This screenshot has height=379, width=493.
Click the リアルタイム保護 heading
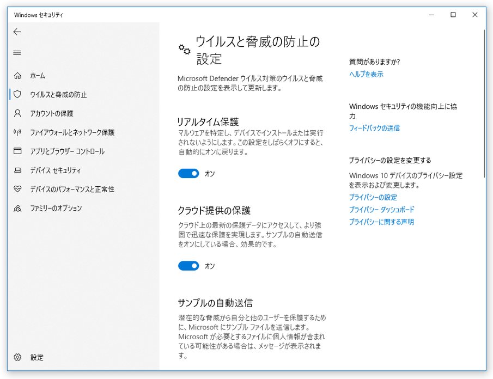[x=208, y=121]
